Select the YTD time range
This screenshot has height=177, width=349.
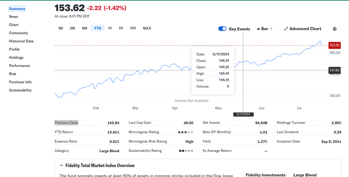pos(97,28)
